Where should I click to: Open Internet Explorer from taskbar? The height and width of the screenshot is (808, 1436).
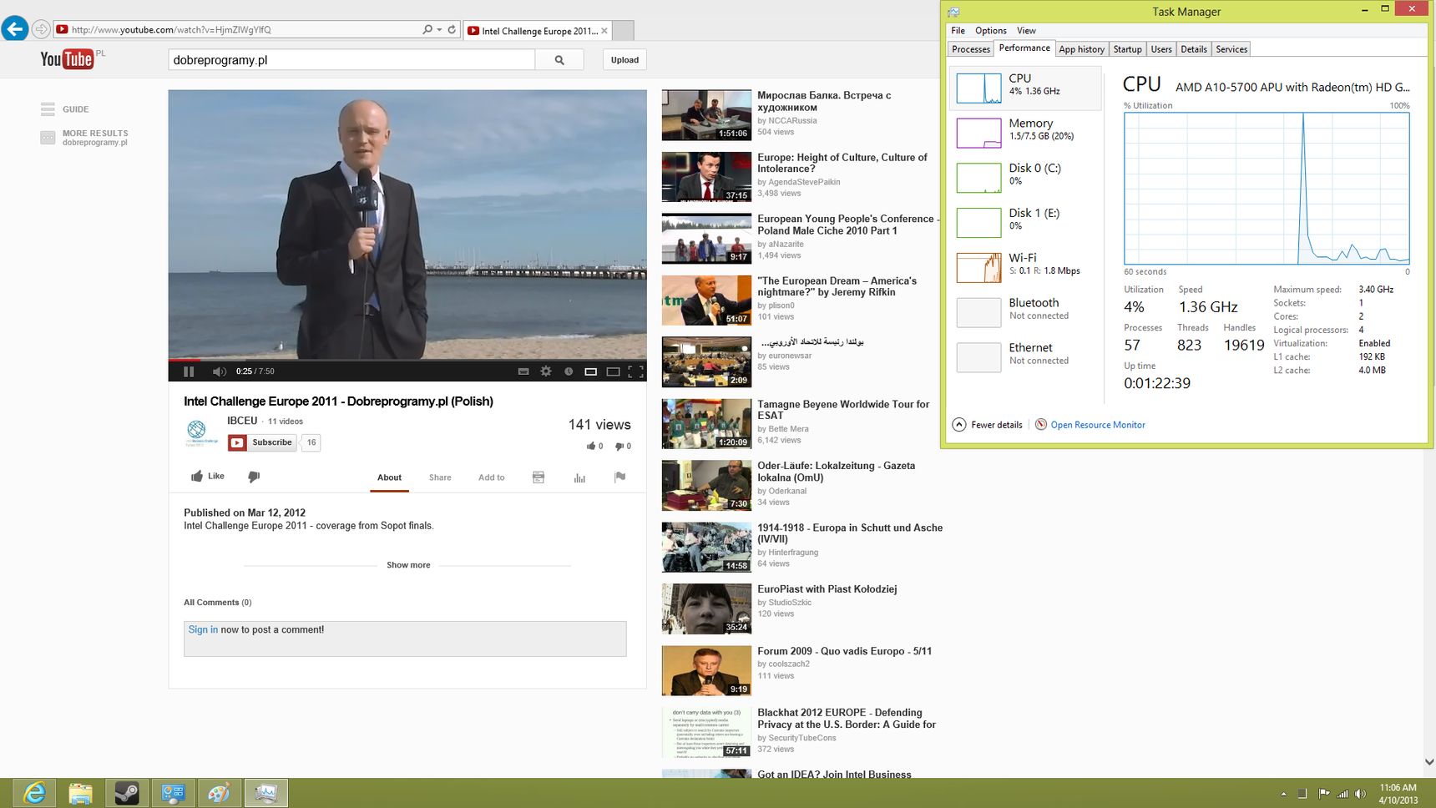[34, 793]
